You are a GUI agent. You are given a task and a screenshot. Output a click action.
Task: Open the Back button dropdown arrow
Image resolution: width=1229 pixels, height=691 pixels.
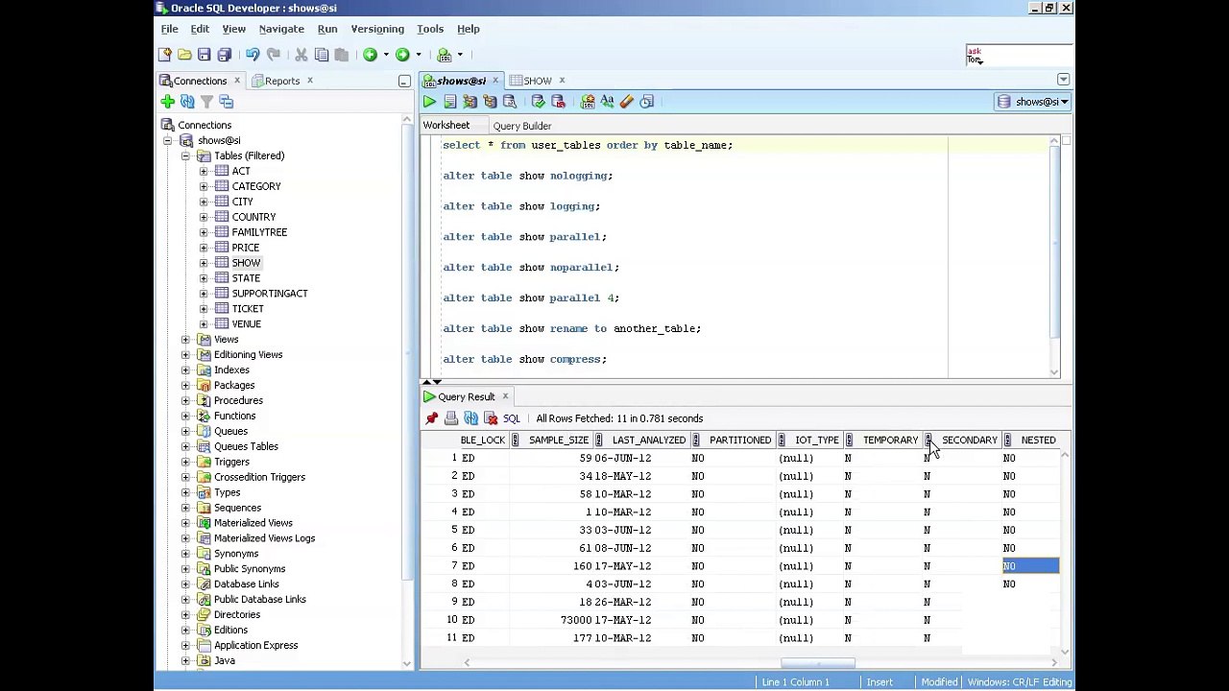386,55
